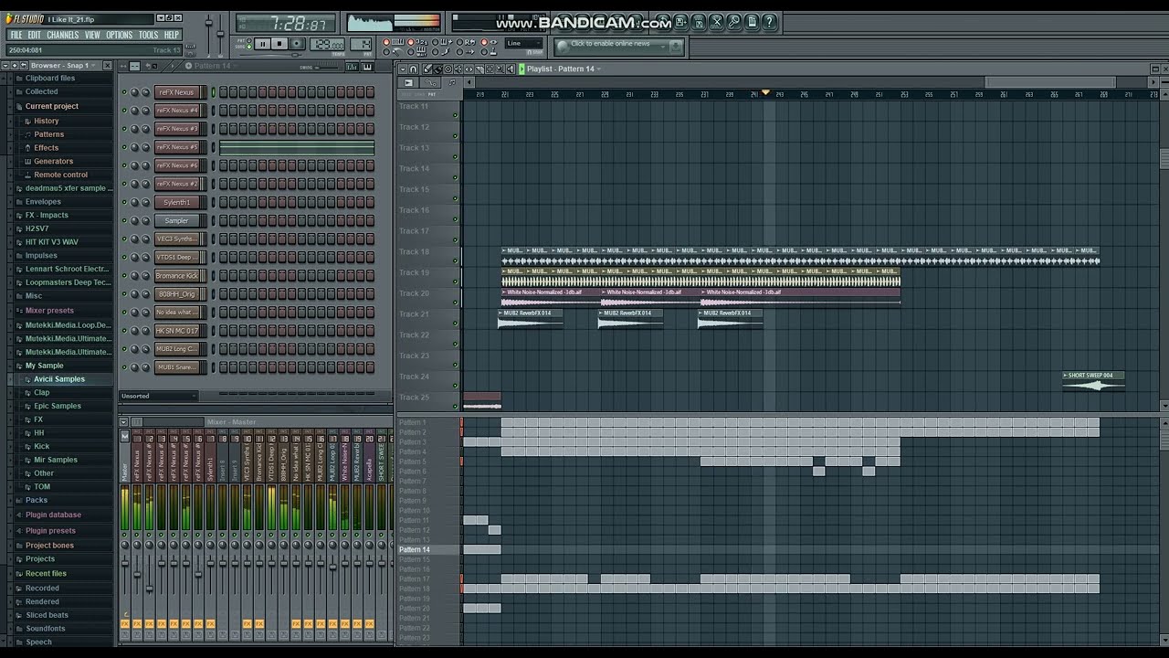Click the transport Stop button
Screen dimensions: 1169x658
point(279,44)
